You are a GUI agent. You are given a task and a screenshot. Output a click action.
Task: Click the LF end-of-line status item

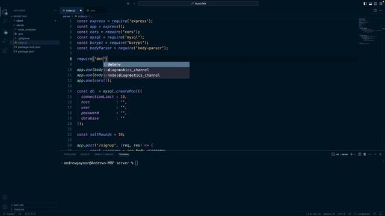coord(350,214)
